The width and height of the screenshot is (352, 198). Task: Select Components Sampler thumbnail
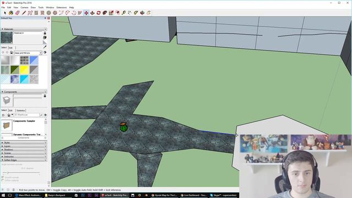click(x=7, y=125)
